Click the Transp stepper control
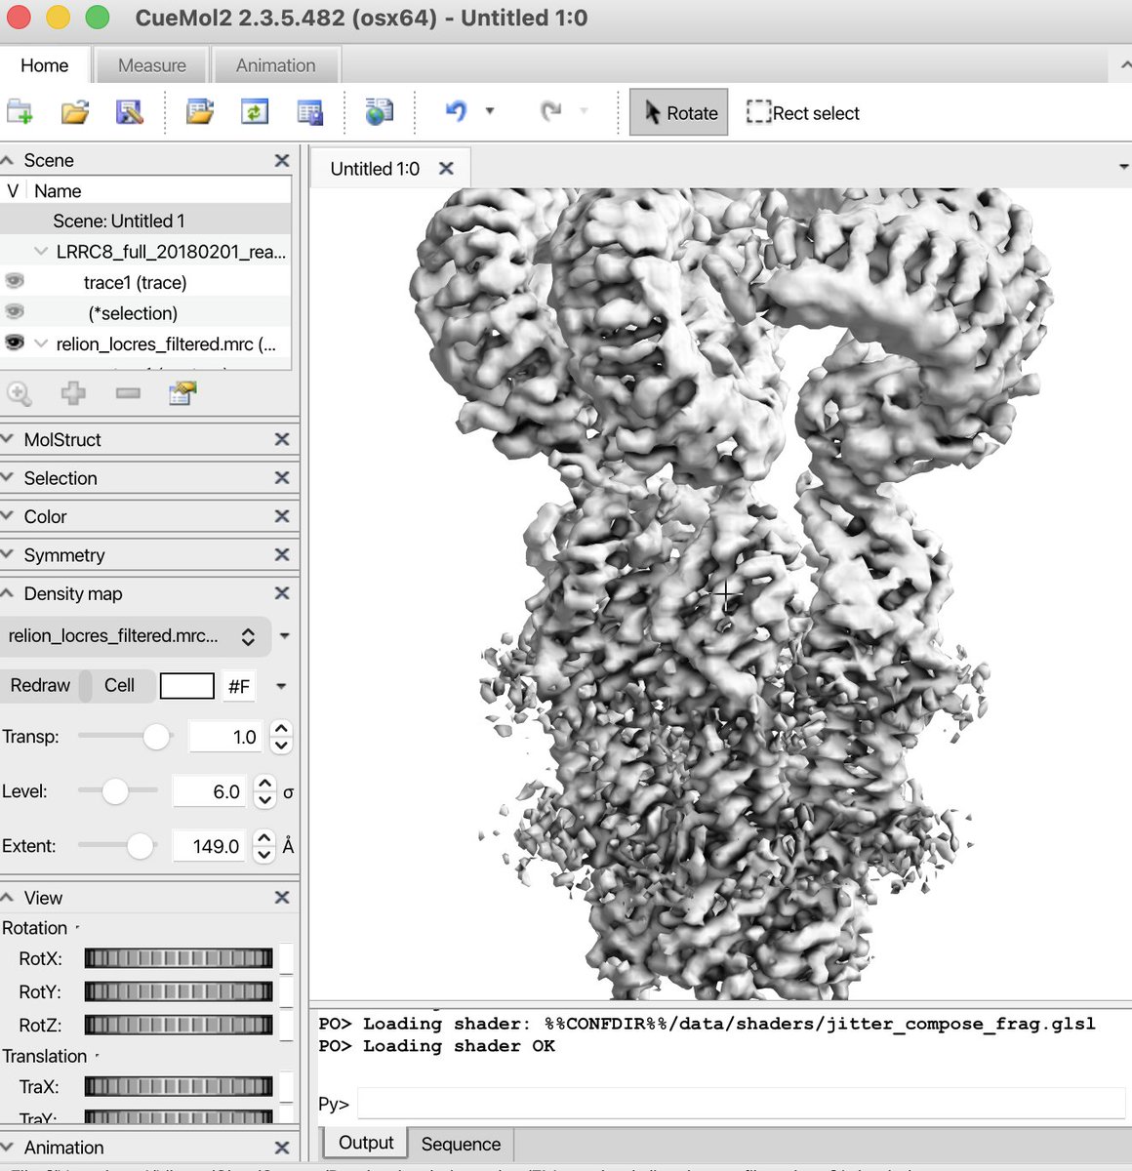The image size is (1132, 1171). coord(281,737)
